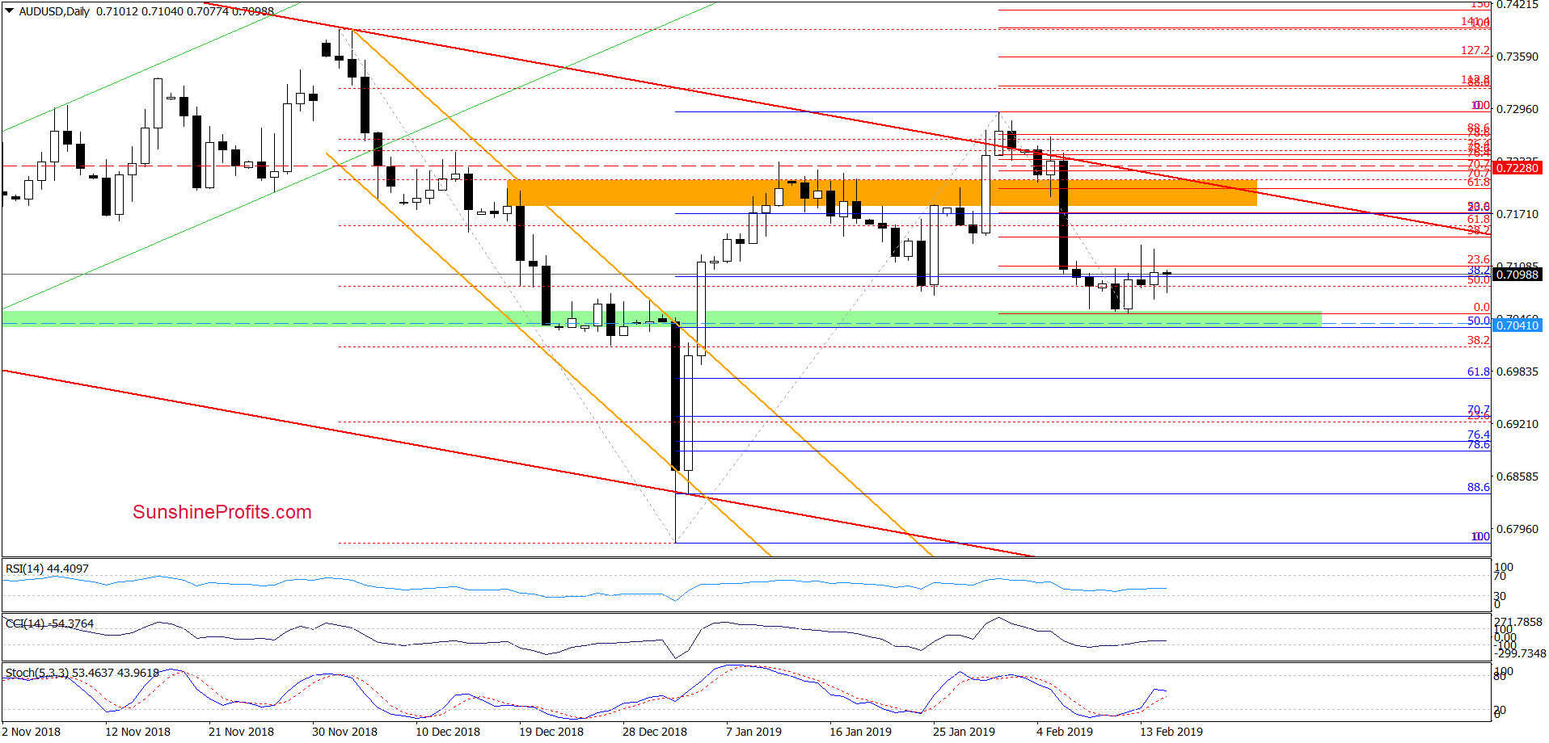
Task: Select the green support zone rectangle
Action: coord(661,319)
